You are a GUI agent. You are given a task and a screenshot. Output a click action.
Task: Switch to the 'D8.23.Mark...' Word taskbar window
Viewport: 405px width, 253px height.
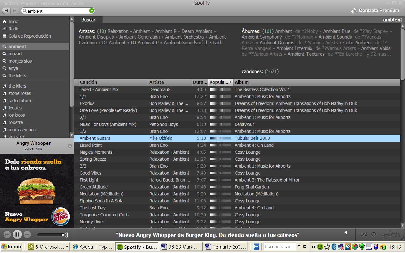pos(181,247)
